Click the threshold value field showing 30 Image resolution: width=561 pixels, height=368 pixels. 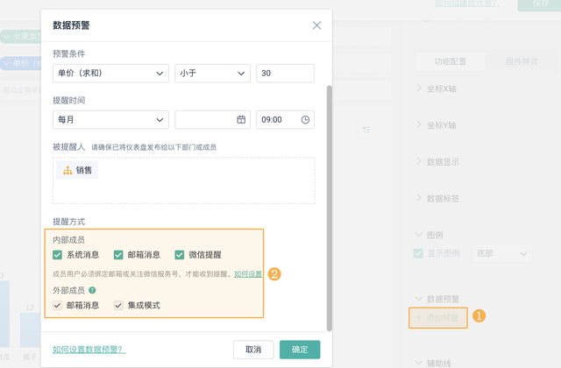coord(285,74)
